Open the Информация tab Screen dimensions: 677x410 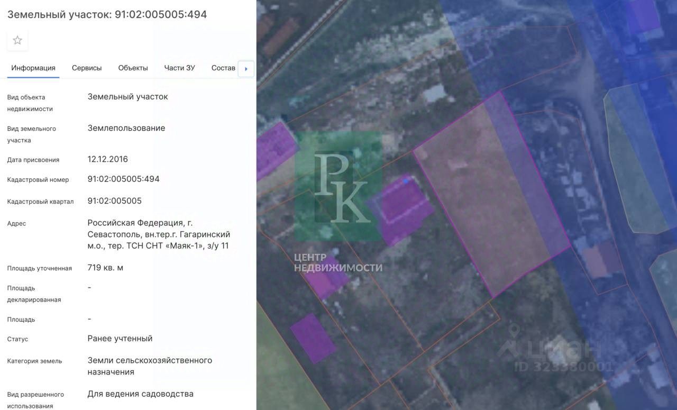33,68
